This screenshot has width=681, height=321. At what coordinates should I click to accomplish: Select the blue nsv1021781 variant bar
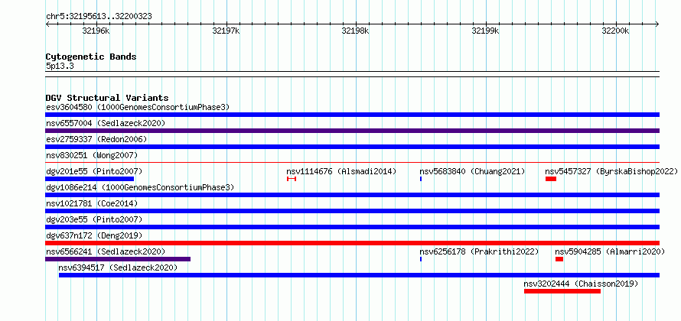tap(352, 211)
